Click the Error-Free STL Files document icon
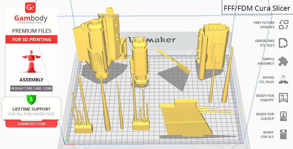This screenshot has width=293, height=149. click(283, 43)
